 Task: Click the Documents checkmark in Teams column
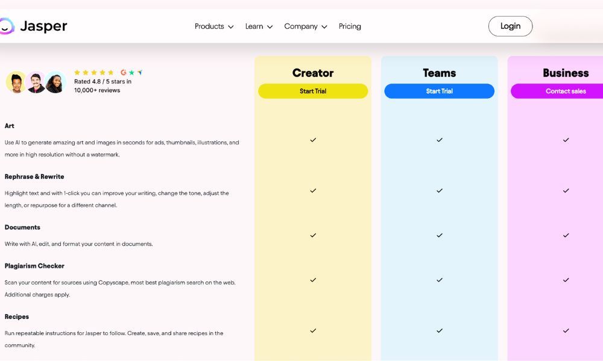(439, 235)
